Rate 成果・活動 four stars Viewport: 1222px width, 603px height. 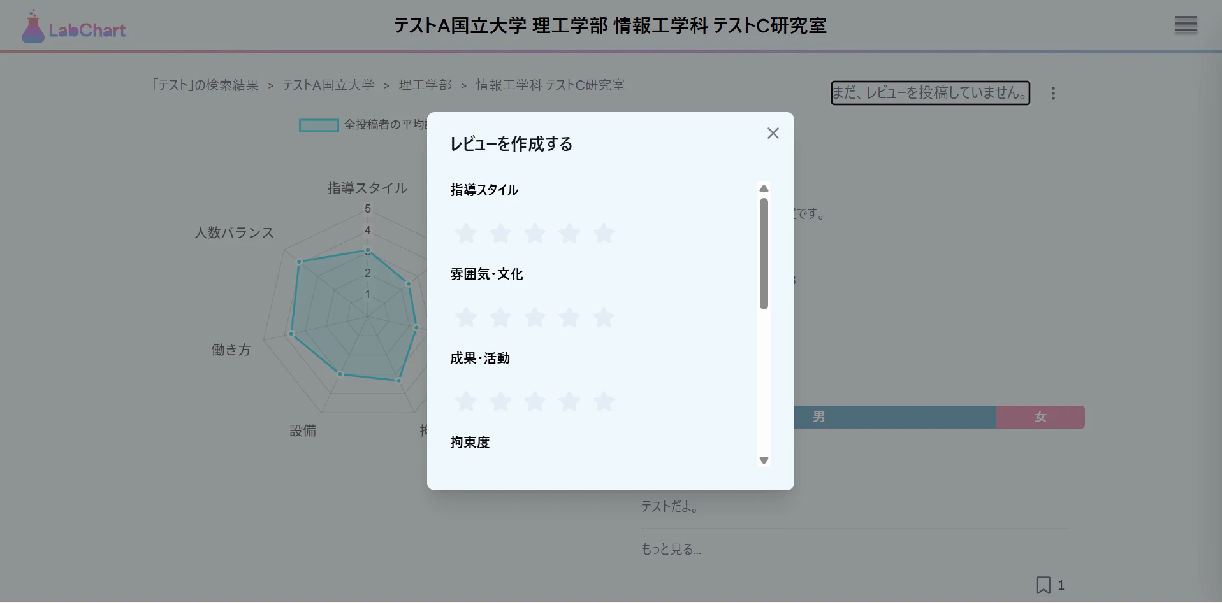569,401
